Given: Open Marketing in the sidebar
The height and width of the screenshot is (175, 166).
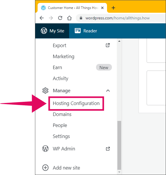Looking at the screenshot, I should [63, 56].
